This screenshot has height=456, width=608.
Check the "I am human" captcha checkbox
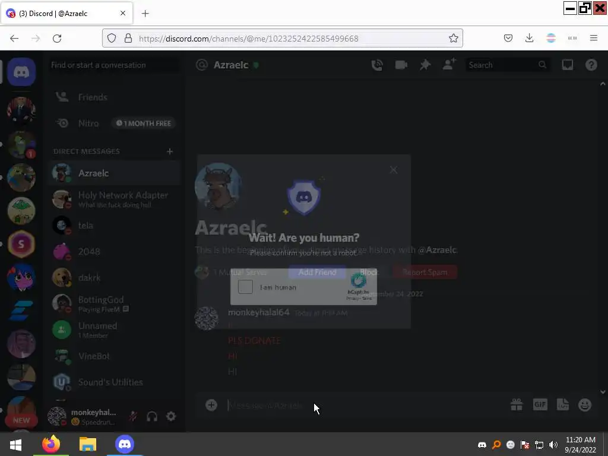pos(245,287)
